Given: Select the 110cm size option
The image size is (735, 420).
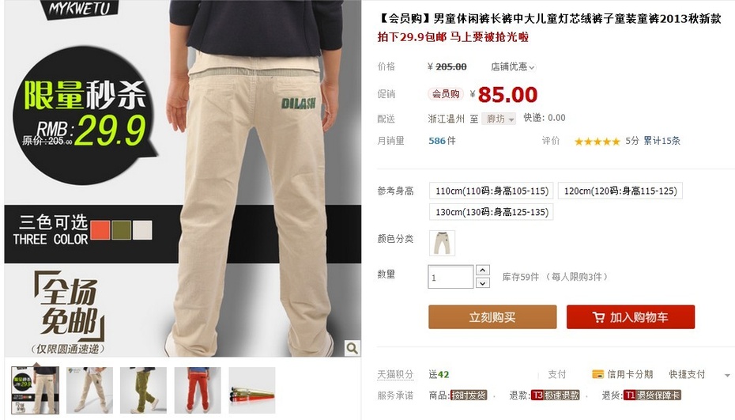Looking at the screenshot, I should [x=492, y=191].
